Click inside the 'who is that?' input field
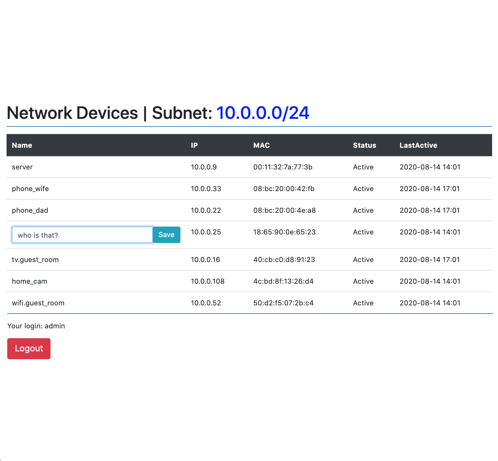This screenshot has height=461, width=498. click(x=82, y=235)
